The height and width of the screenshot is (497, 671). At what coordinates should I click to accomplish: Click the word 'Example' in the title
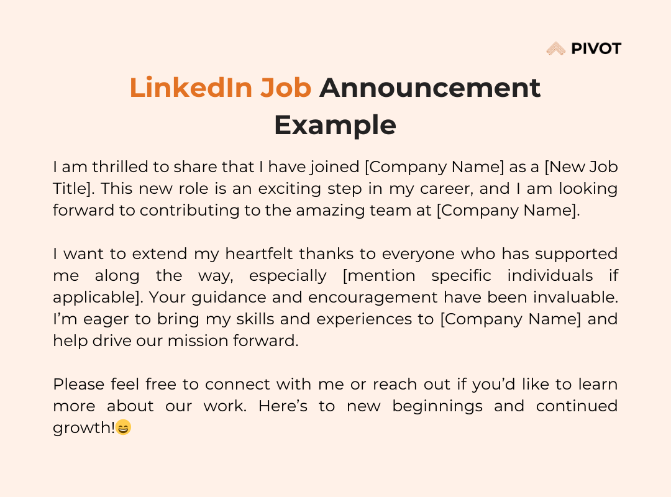tap(335, 125)
